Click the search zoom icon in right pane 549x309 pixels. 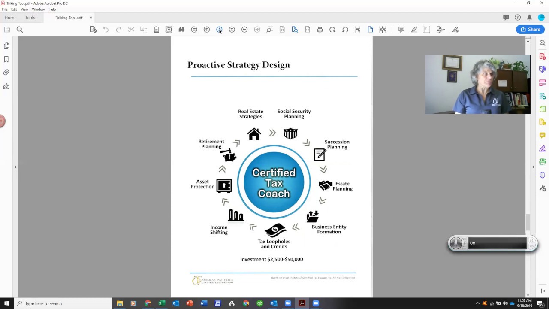pos(543,43)
